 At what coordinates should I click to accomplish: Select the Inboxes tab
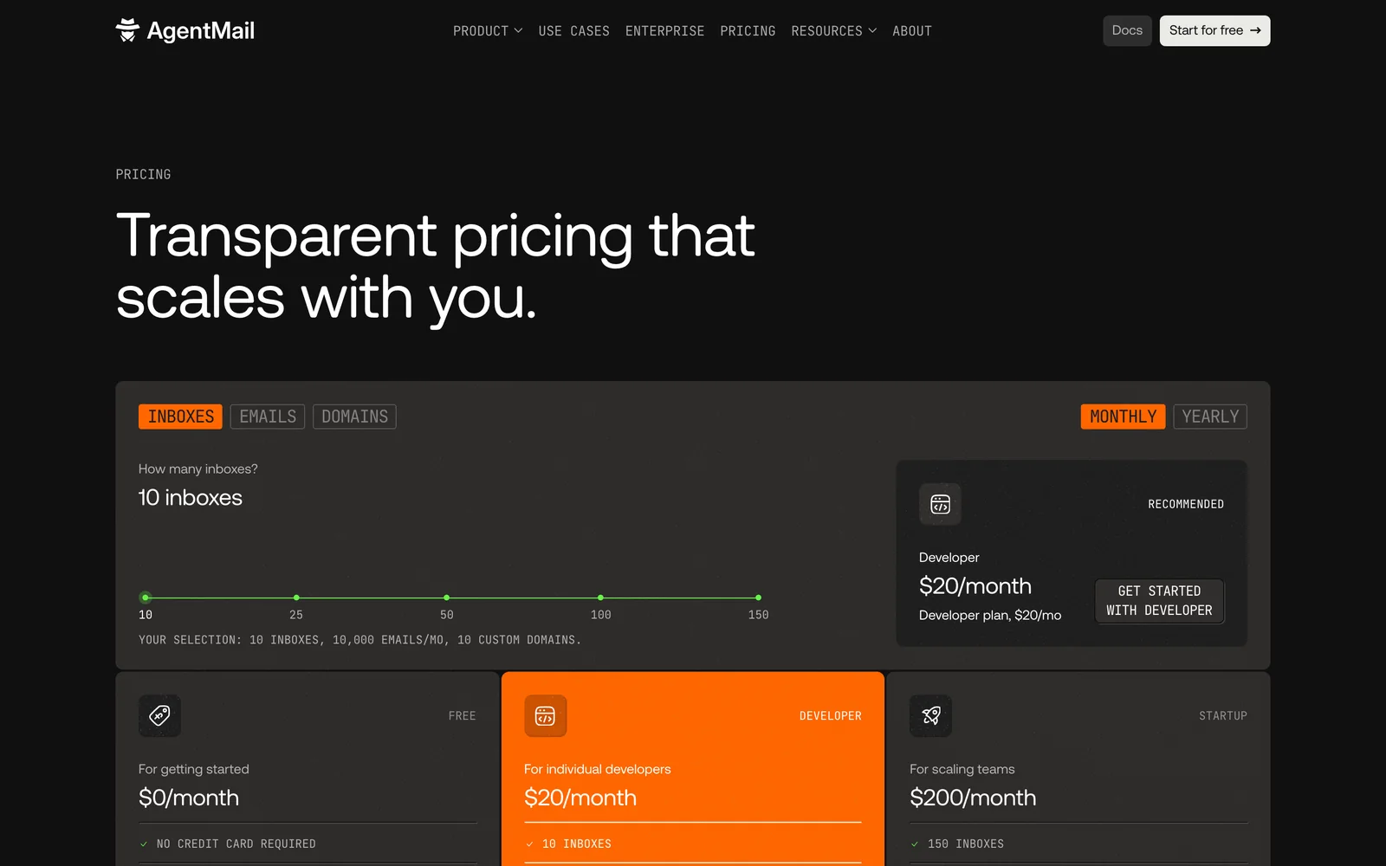click(x=180, y=417)
